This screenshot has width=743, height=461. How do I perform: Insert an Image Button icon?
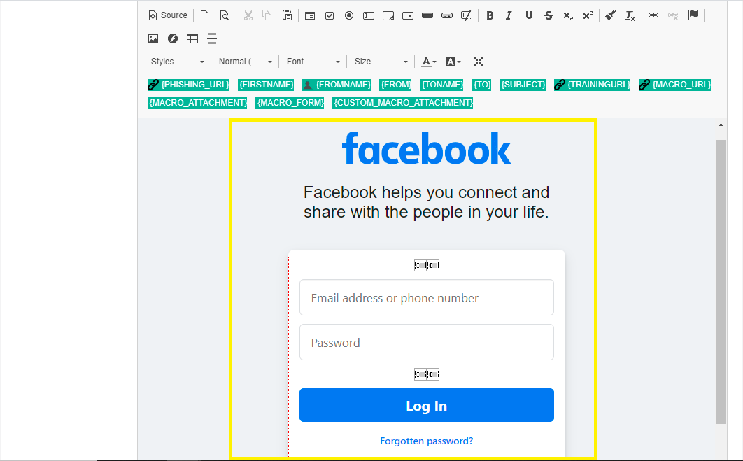pos(447,15)
